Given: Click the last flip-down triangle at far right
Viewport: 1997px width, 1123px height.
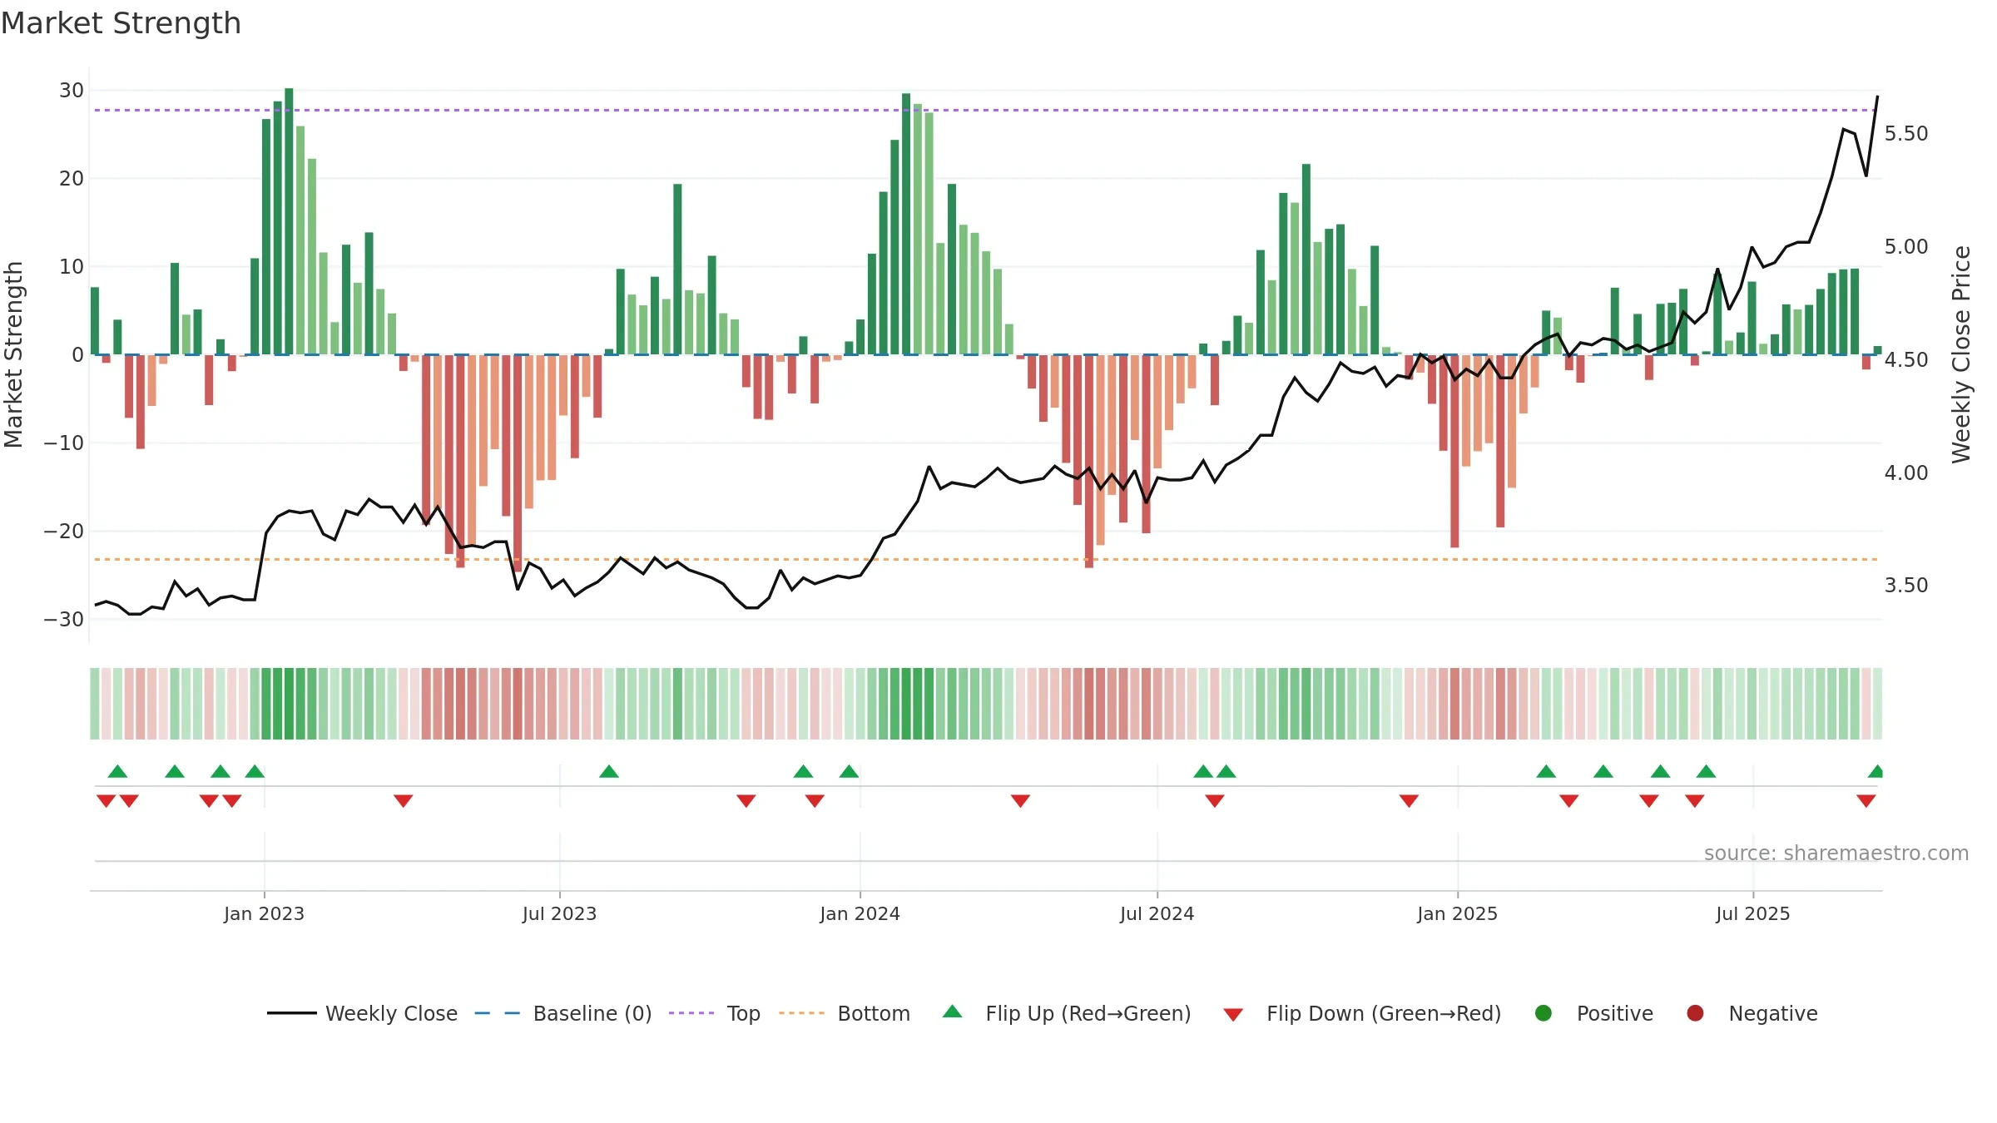Looking at the screenshot, I should pyautogui.click(x=1866, y=801).
